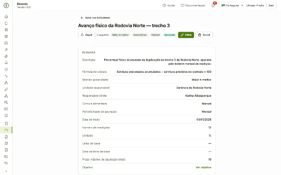Open the Ver objetivo link
The height and width of the screenshot is (175, 281).
click(x=203, y=167)
